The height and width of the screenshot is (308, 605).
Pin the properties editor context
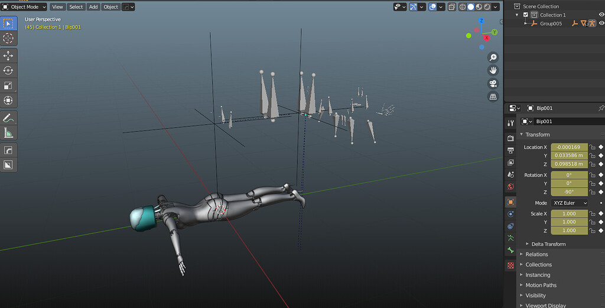tap(601, 108)
